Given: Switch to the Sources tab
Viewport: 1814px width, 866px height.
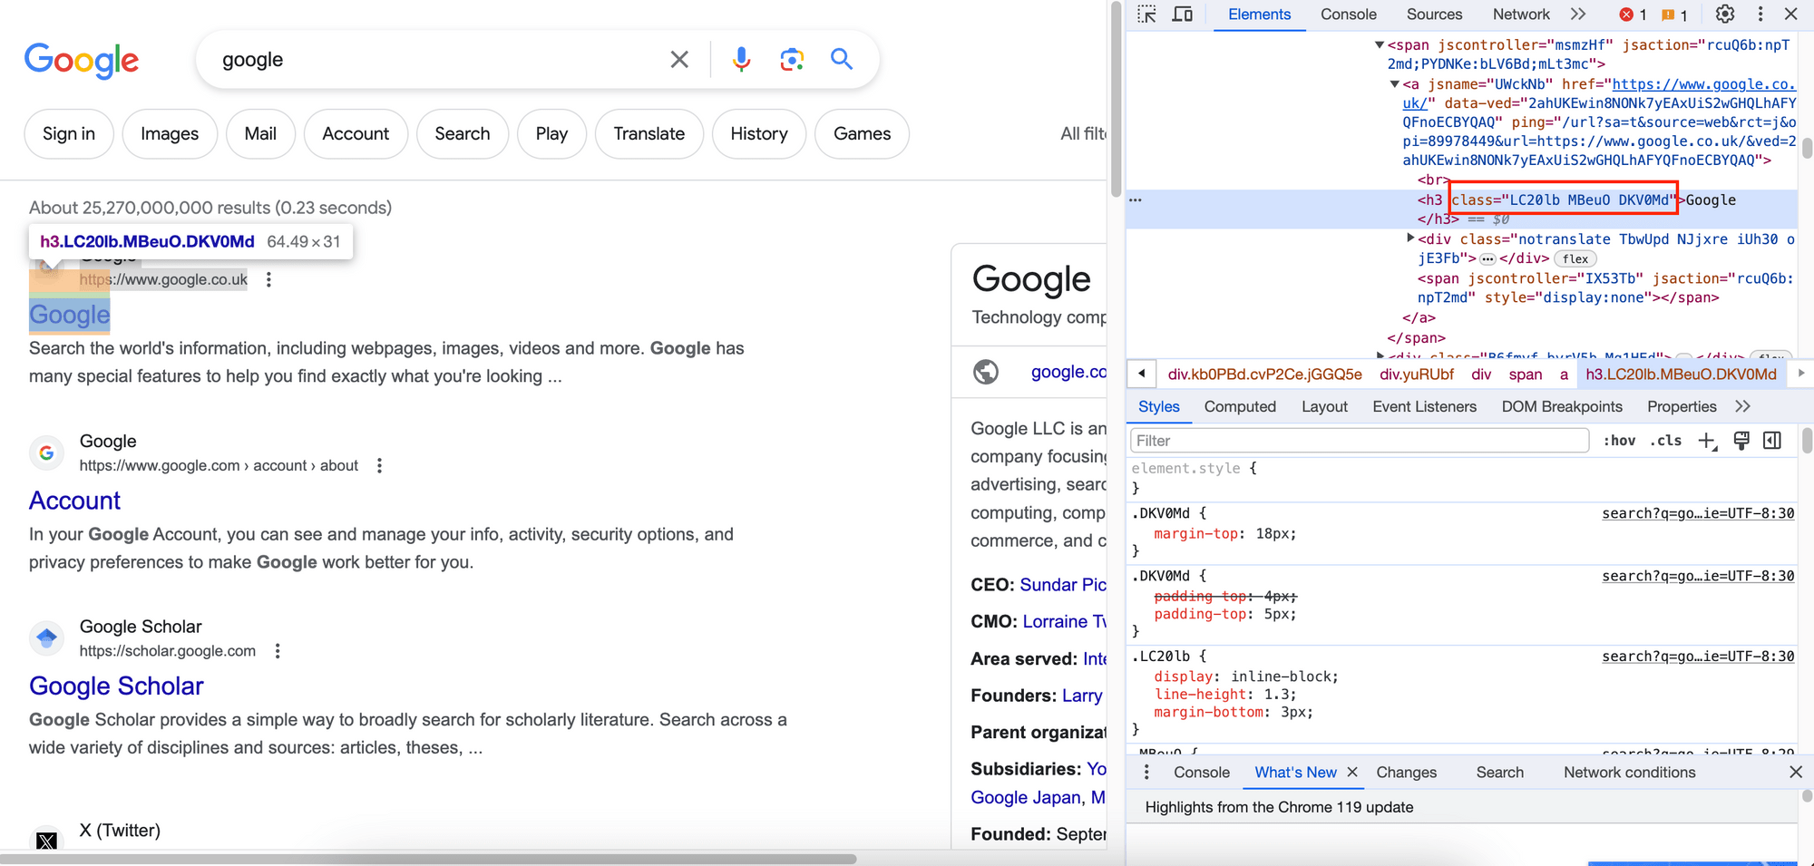Looking at the screenshot, I should [1435, 15].
